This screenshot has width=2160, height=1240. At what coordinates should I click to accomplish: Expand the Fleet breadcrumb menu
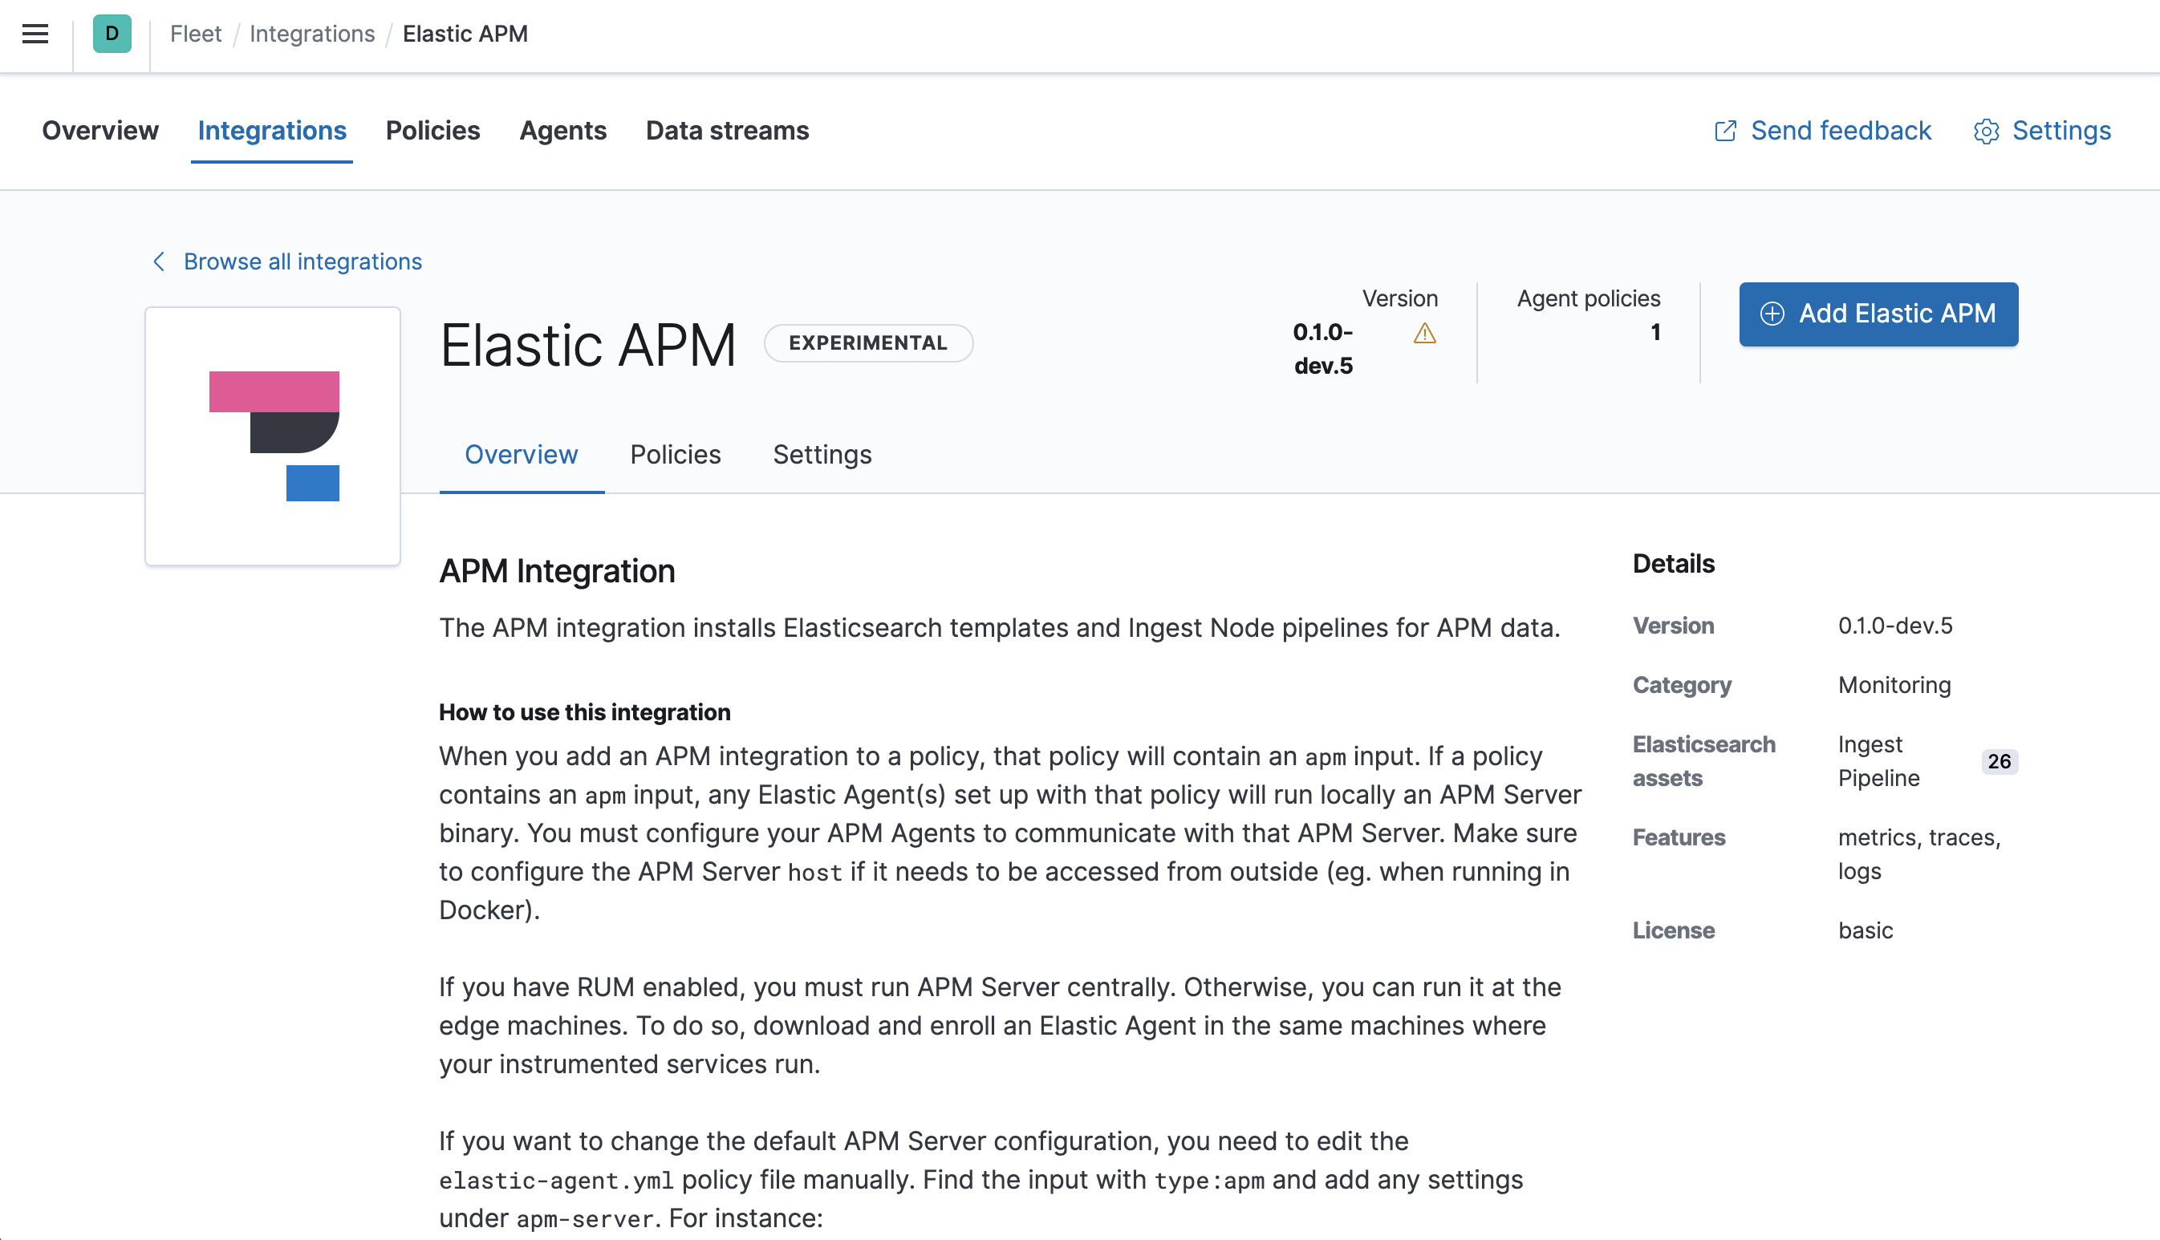coord(195,33)
